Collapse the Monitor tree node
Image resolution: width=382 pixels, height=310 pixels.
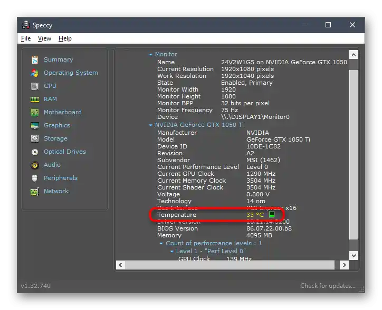[x=150, y=54]
